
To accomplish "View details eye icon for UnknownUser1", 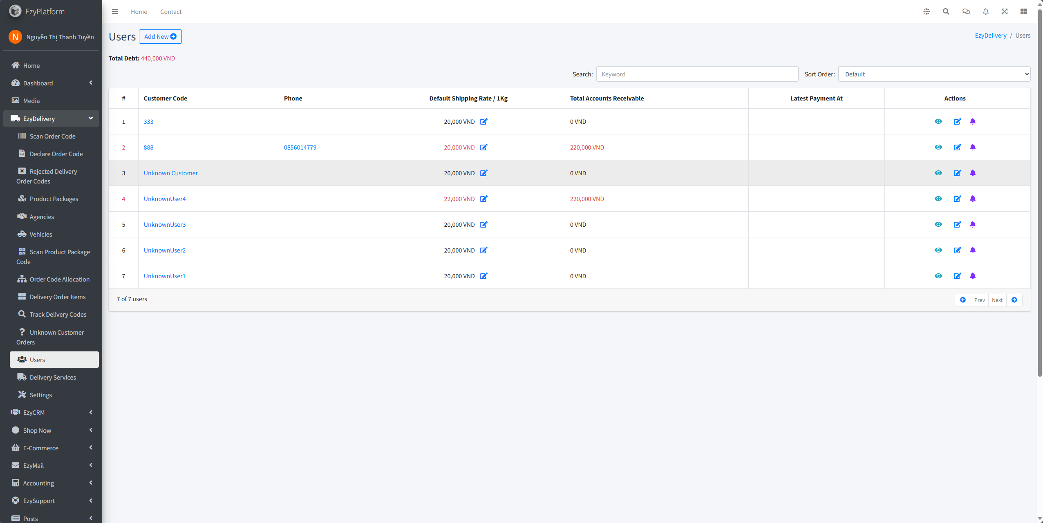I will coord(938,276).
